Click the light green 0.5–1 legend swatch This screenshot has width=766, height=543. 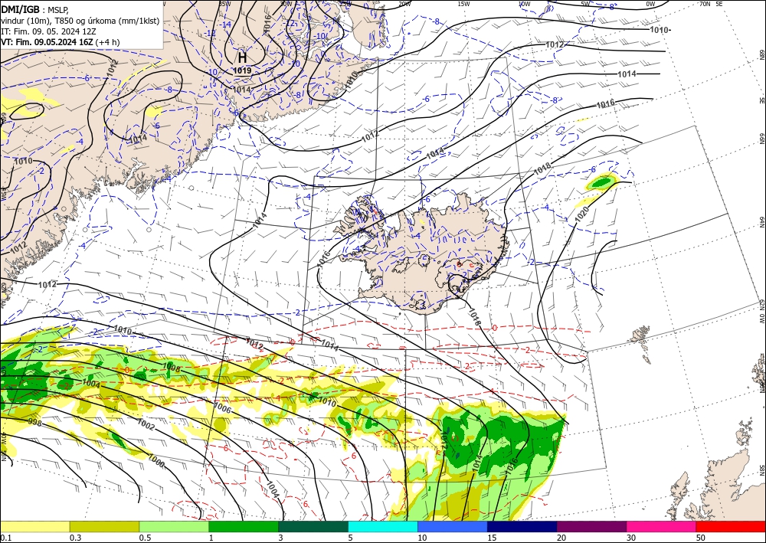tap(174, 526)
